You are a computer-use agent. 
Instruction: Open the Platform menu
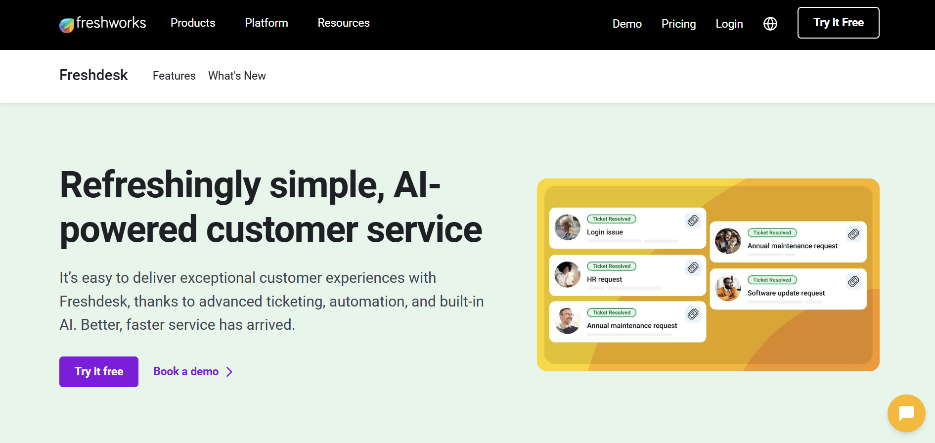(x=267, y=23)
